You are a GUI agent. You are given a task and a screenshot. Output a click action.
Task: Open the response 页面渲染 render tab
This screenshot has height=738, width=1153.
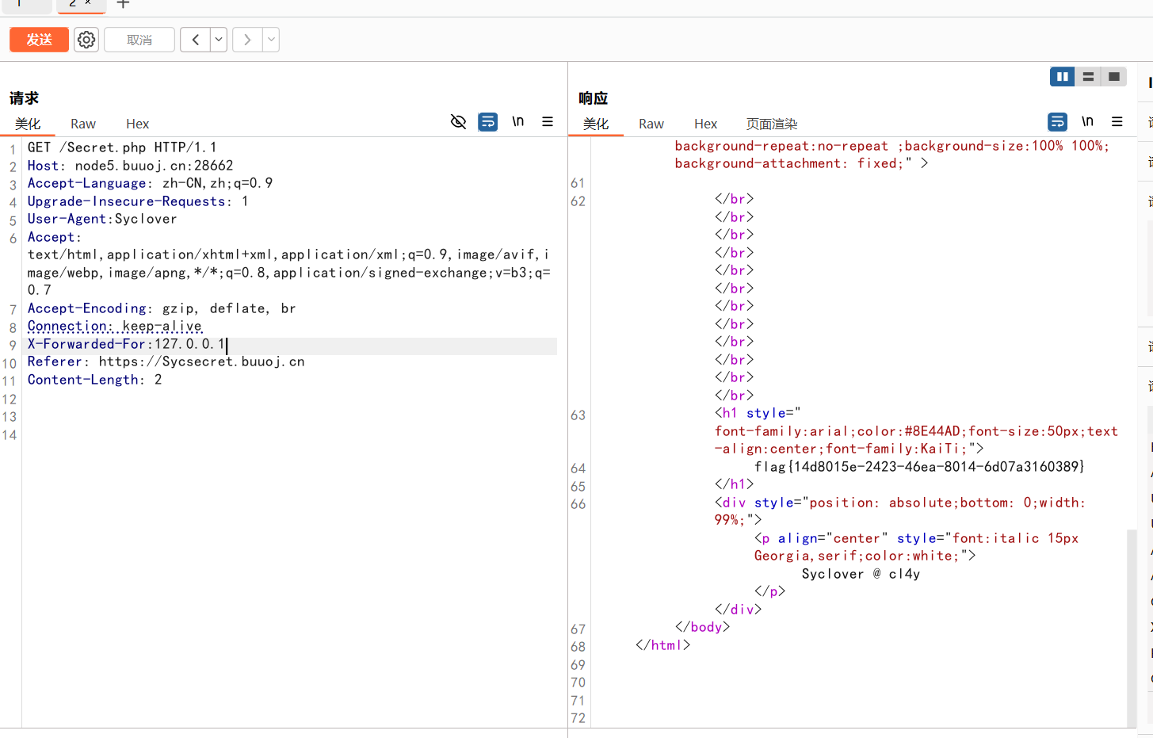[771, 124]
